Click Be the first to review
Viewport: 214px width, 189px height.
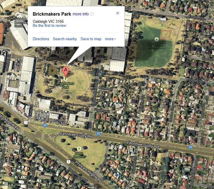pyautogui.click(x=49, y=25)
